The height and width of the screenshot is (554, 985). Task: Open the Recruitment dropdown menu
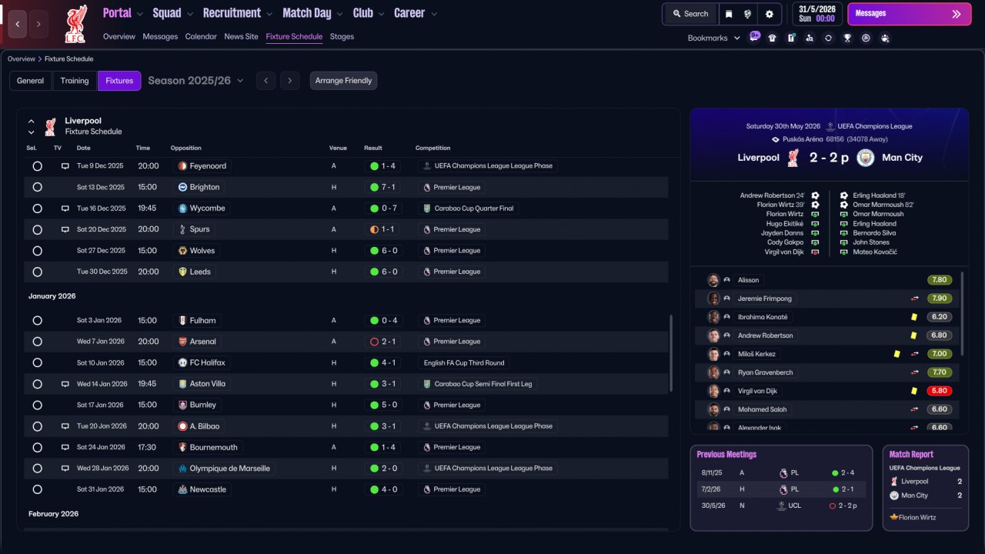[x=237, y=13]
